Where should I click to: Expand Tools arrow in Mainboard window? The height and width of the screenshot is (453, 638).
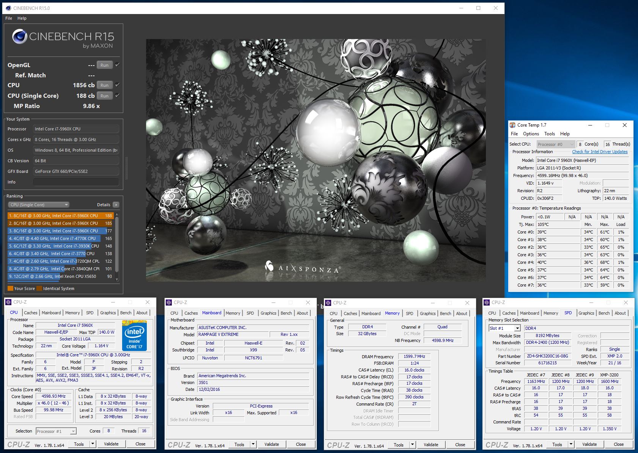pyautogui.click(x=253, y=444)
